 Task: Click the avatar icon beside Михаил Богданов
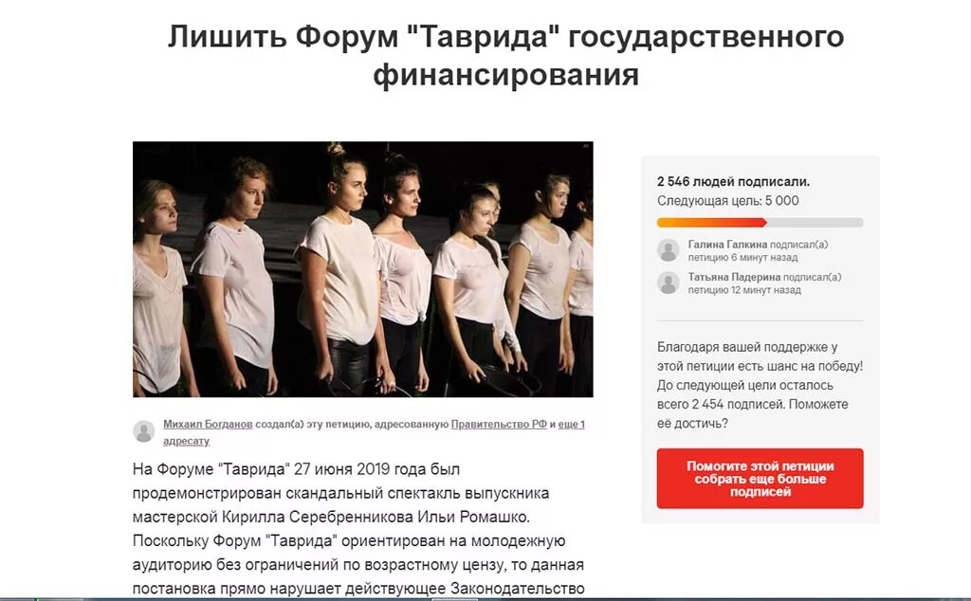click(144, 431)
